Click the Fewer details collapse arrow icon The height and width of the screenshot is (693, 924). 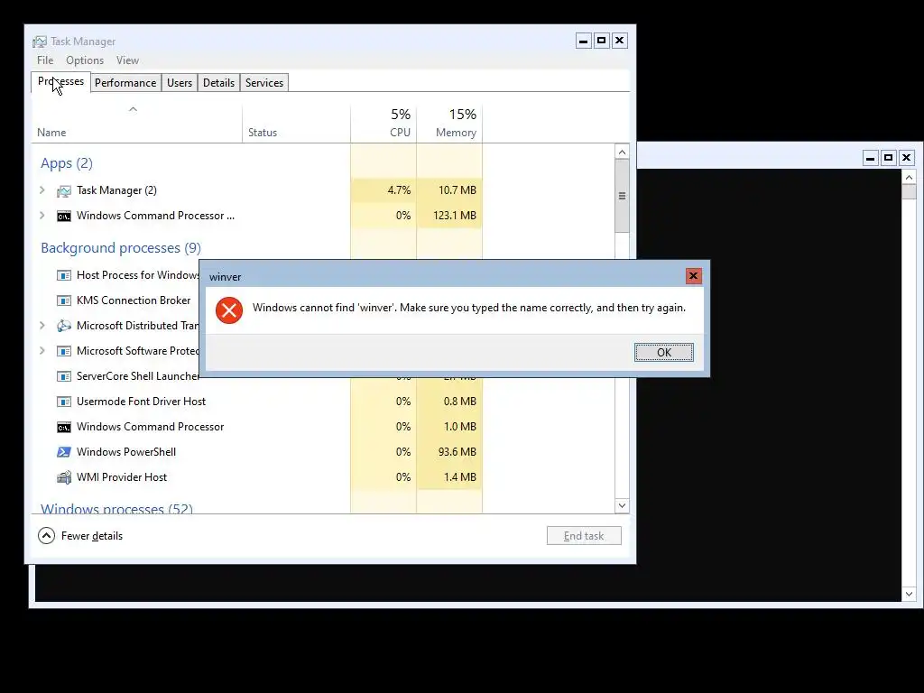[47, 536]
